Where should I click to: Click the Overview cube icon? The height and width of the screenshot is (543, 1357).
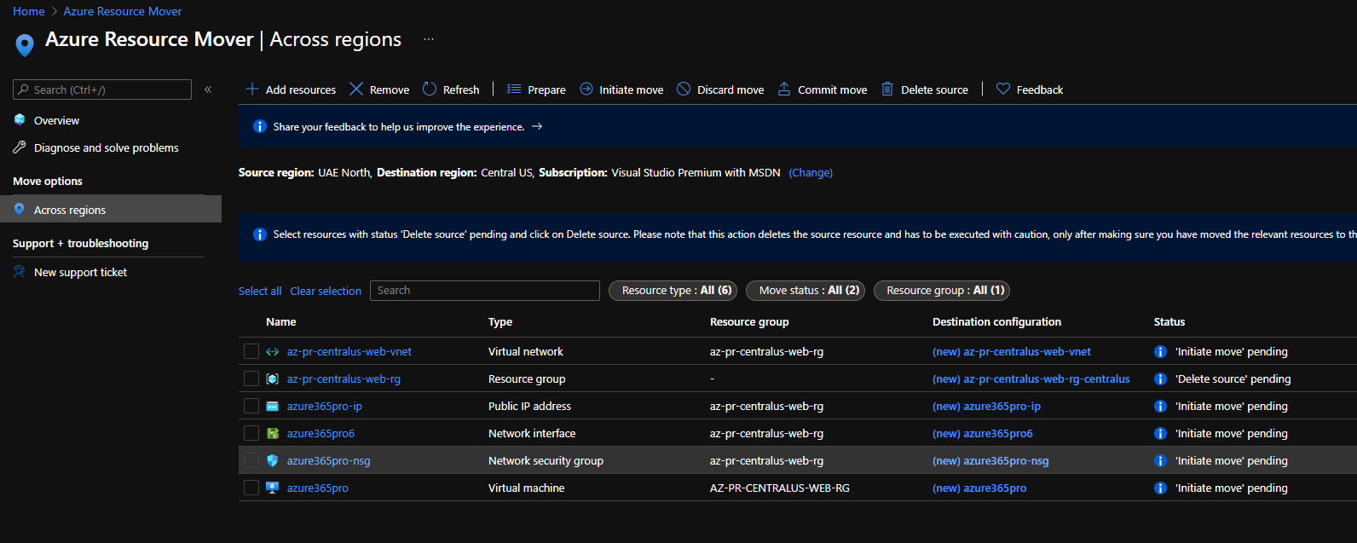[x=20, y=120]
